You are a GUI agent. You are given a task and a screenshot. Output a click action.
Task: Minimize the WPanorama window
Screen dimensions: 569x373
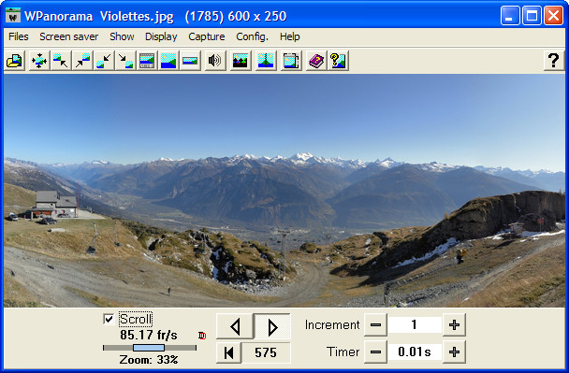[x=510, y=16]
